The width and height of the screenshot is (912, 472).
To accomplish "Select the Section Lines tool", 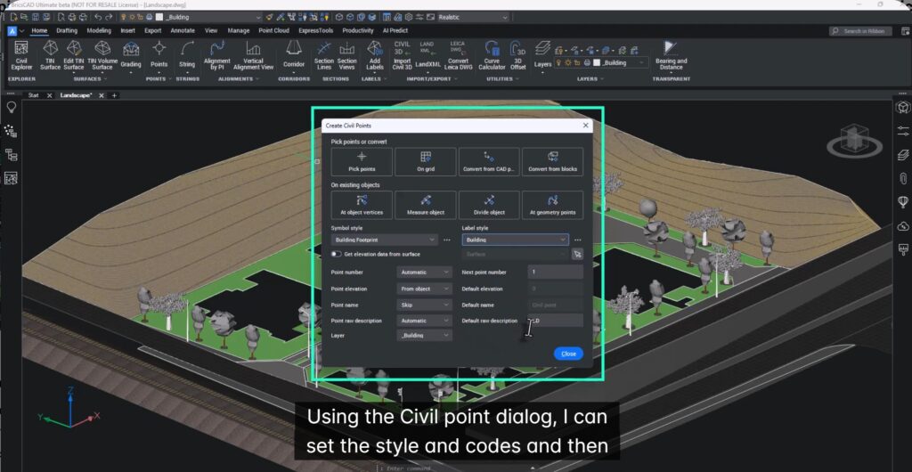I will pos(324,56).
